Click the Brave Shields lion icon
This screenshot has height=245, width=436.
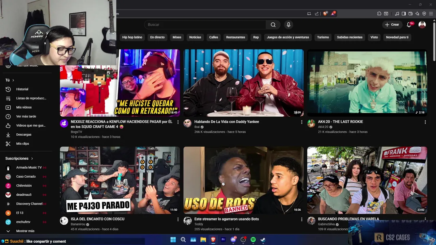pyautogui.click(x=325, y=14)
